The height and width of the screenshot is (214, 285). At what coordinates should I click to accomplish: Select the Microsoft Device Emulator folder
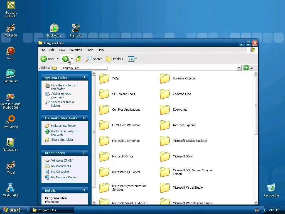tap(184, 141)
